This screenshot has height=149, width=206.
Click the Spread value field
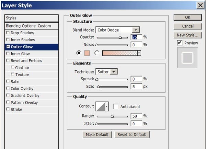137,79
